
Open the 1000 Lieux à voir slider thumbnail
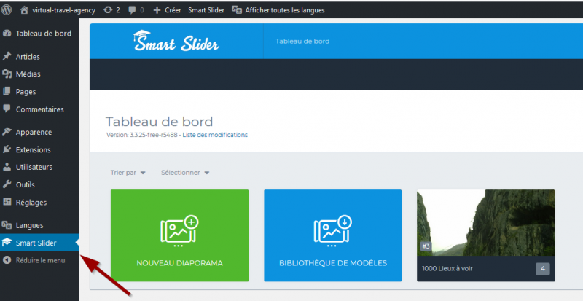coord(485,222)
